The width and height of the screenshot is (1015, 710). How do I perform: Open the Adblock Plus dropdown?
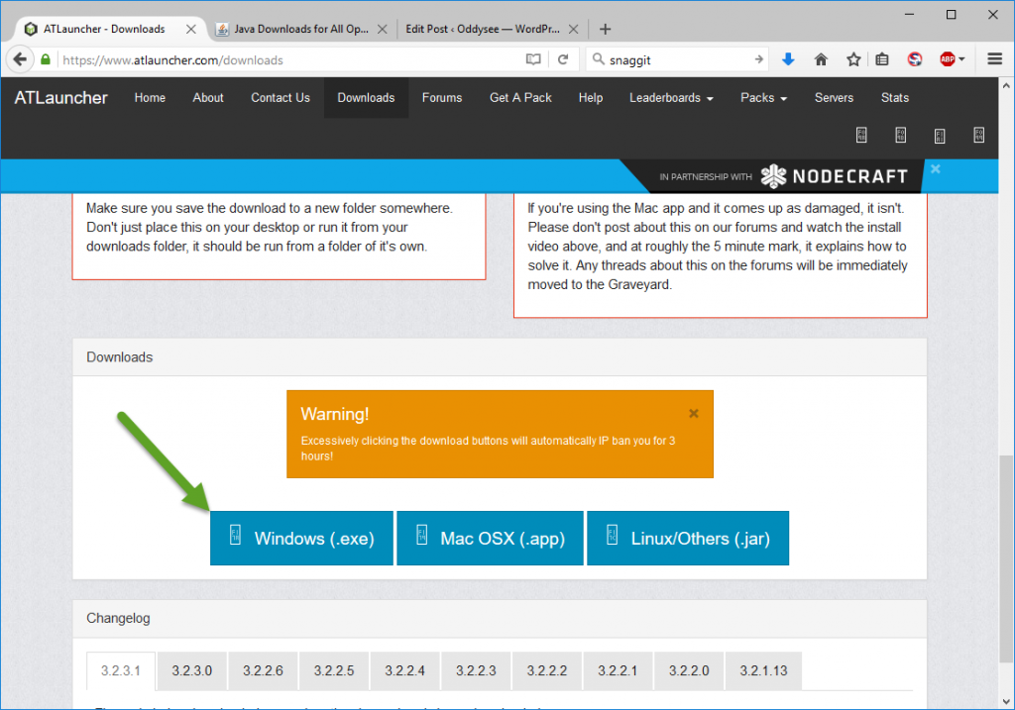[x=953, y=59]
